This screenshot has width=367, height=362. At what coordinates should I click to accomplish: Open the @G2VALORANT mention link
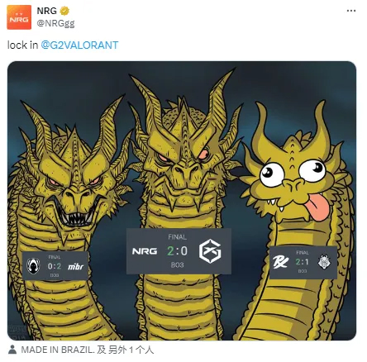pyautogui.click(x=79, y=45)
